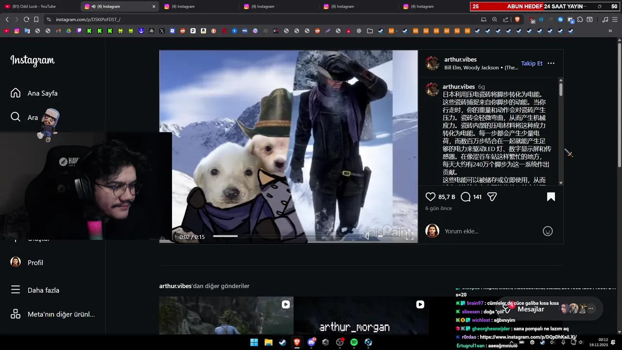Open the Bill Elm, Woody Jackson audio link
The width and height of the screenshot is (622, 350).
coord(481,68)
